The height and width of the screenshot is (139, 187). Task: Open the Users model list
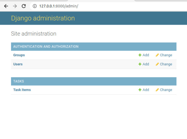18,64
